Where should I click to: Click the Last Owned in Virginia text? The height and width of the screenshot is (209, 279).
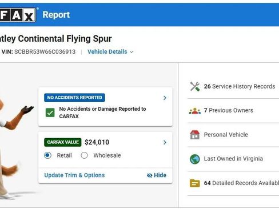pos(233,159)
